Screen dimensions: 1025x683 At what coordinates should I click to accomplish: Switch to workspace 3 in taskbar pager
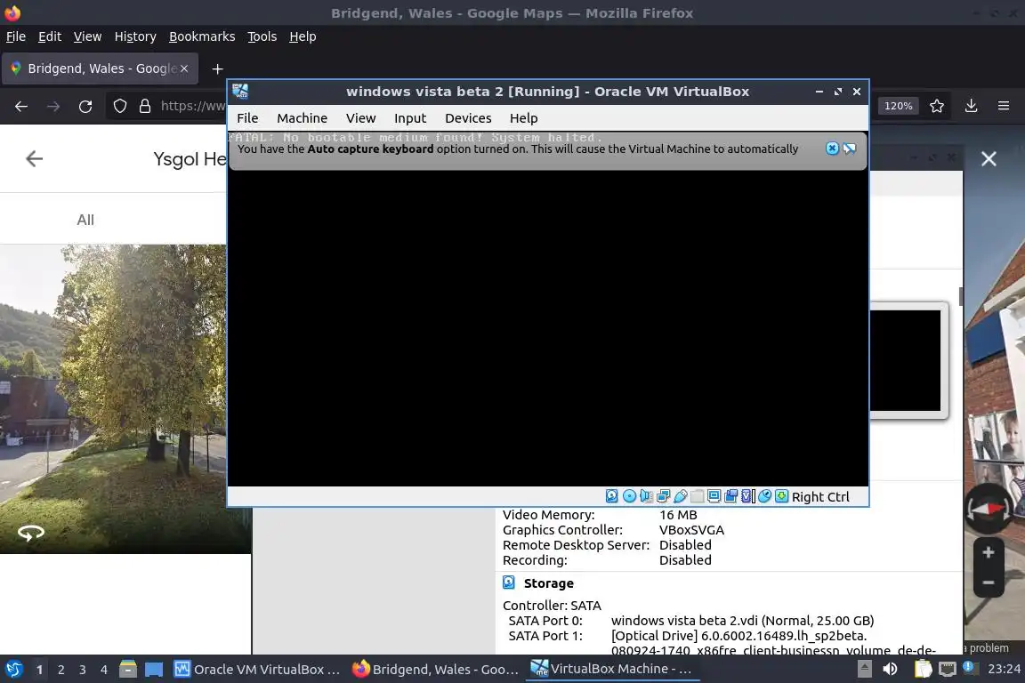(x=83, y=670)
